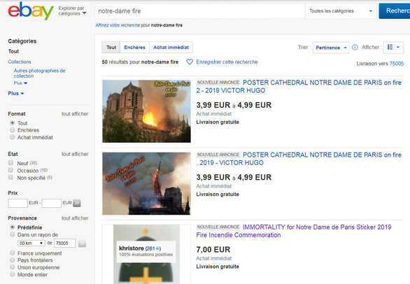Select the Prédéfinie provenance radio button
Viewport: 410px width, 284px height.
click(12, 227)
